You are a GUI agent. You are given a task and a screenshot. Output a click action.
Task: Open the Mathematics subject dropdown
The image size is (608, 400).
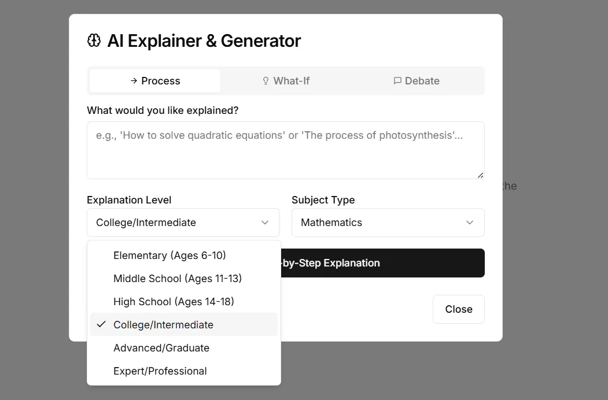(388, 223)
